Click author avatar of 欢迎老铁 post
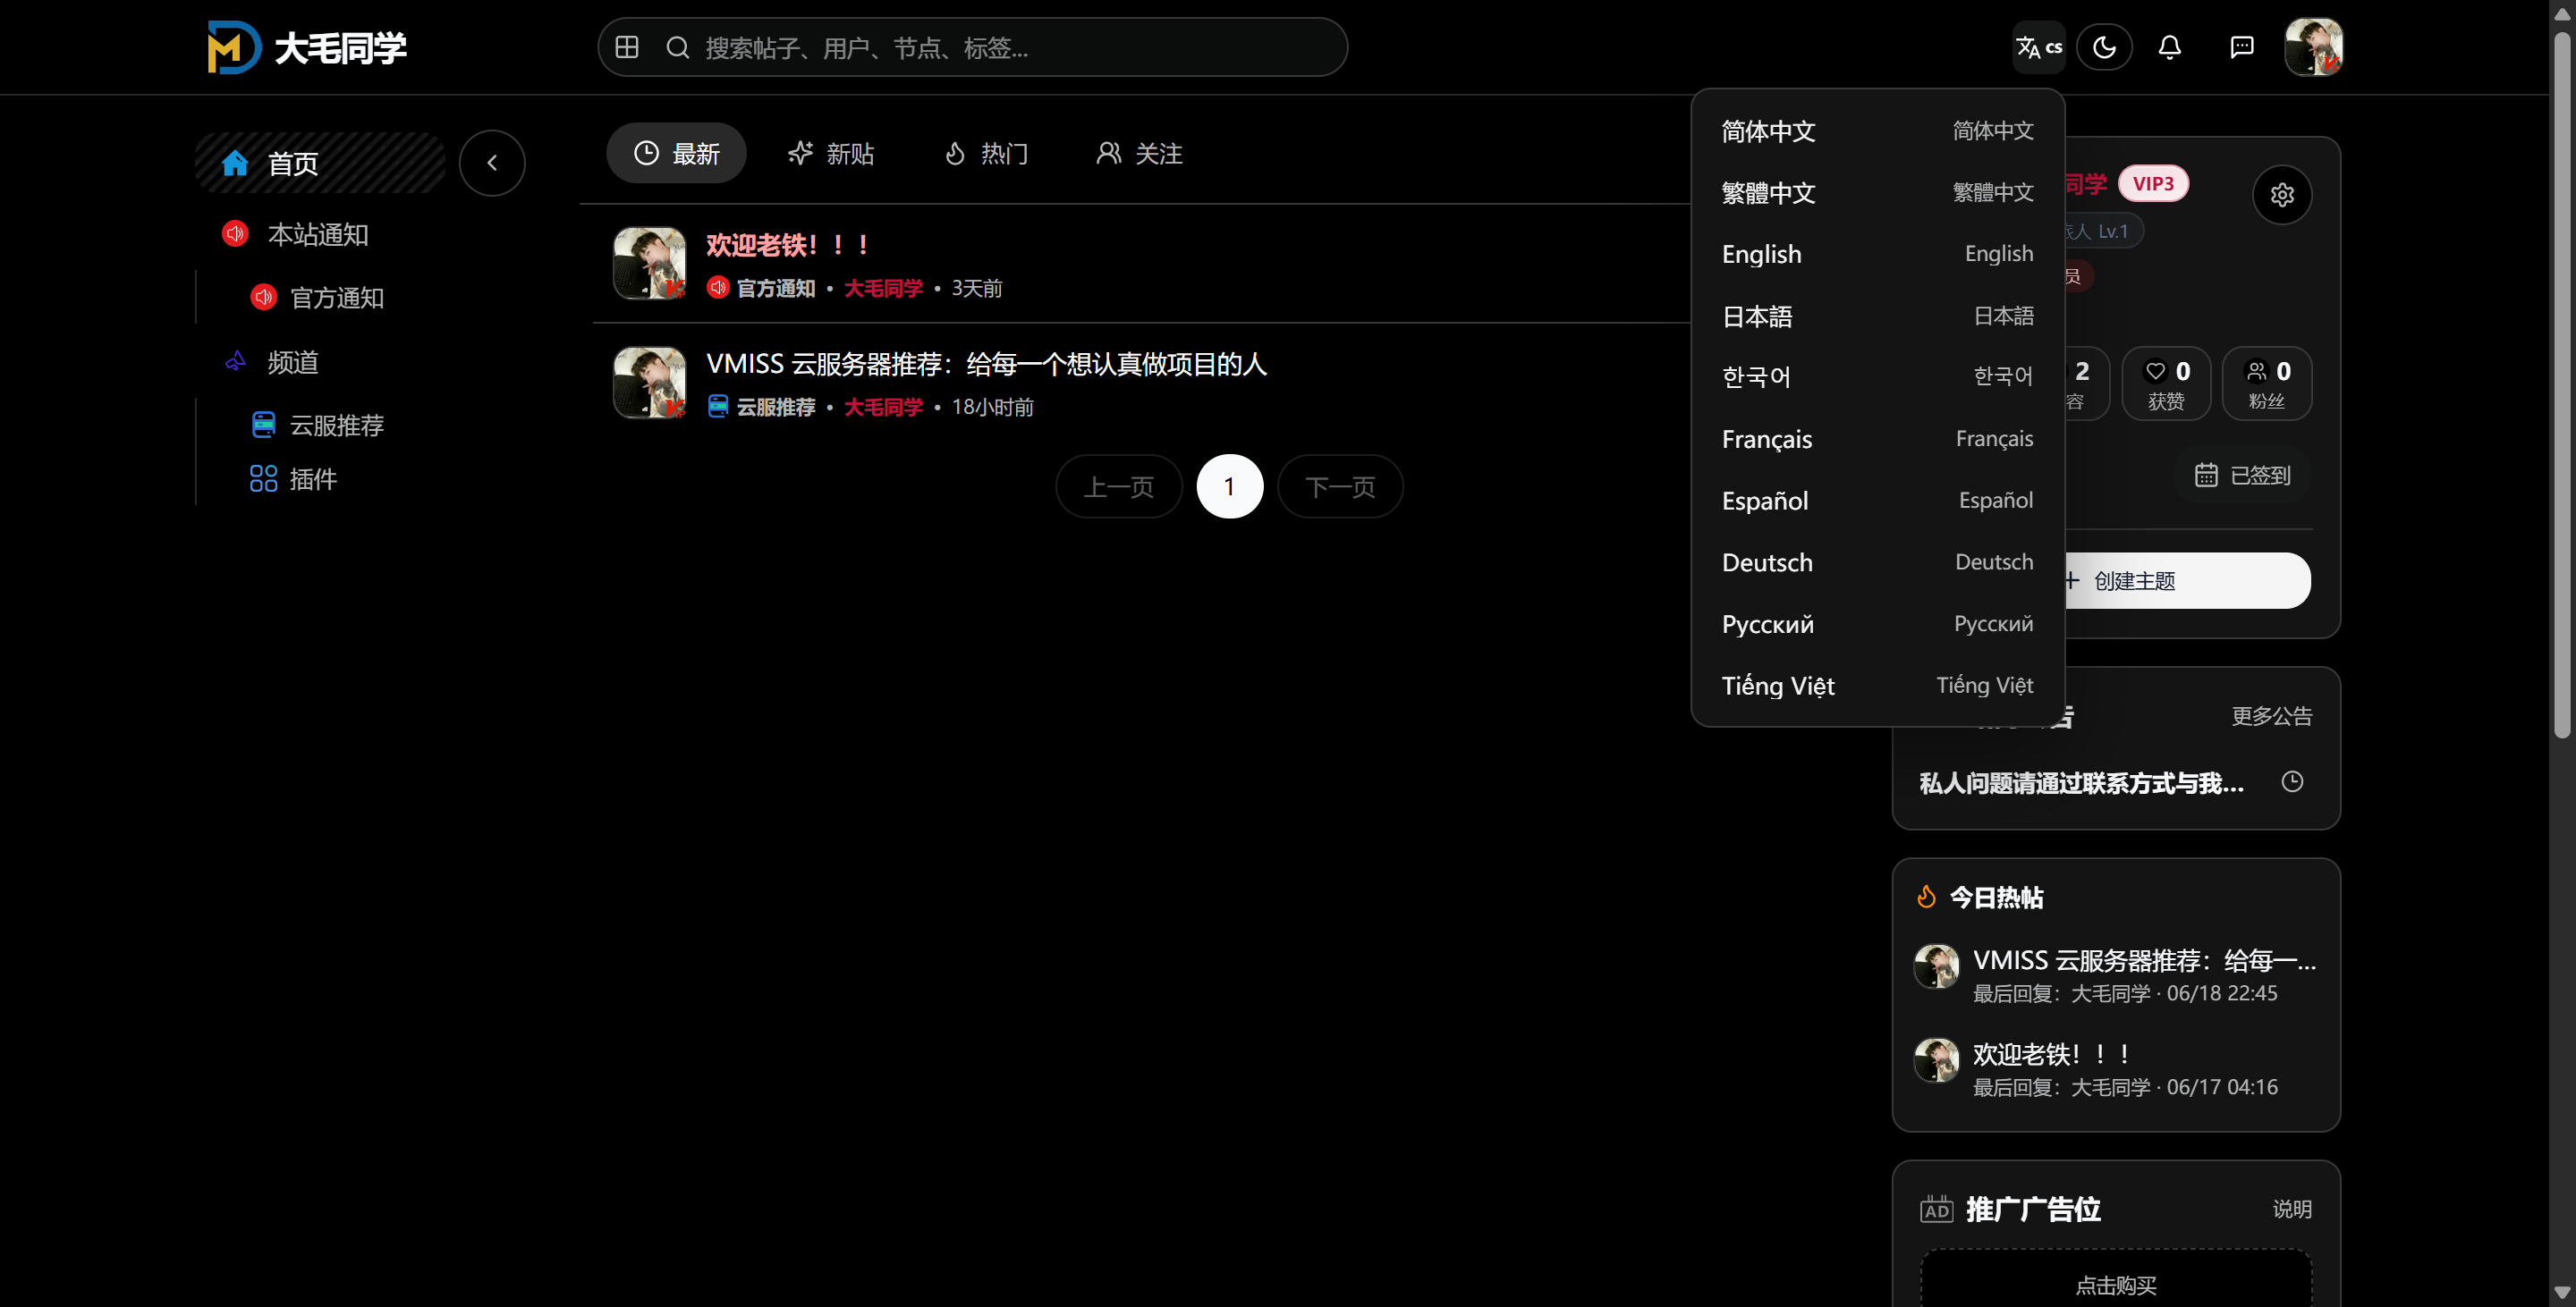The image size is (2576, 1307). click(649, 263)
